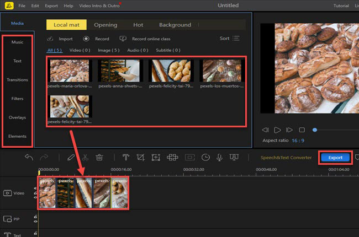Click the Voiceover microphone icon
This screenshot has height=237, width=359.
(219, 157)
